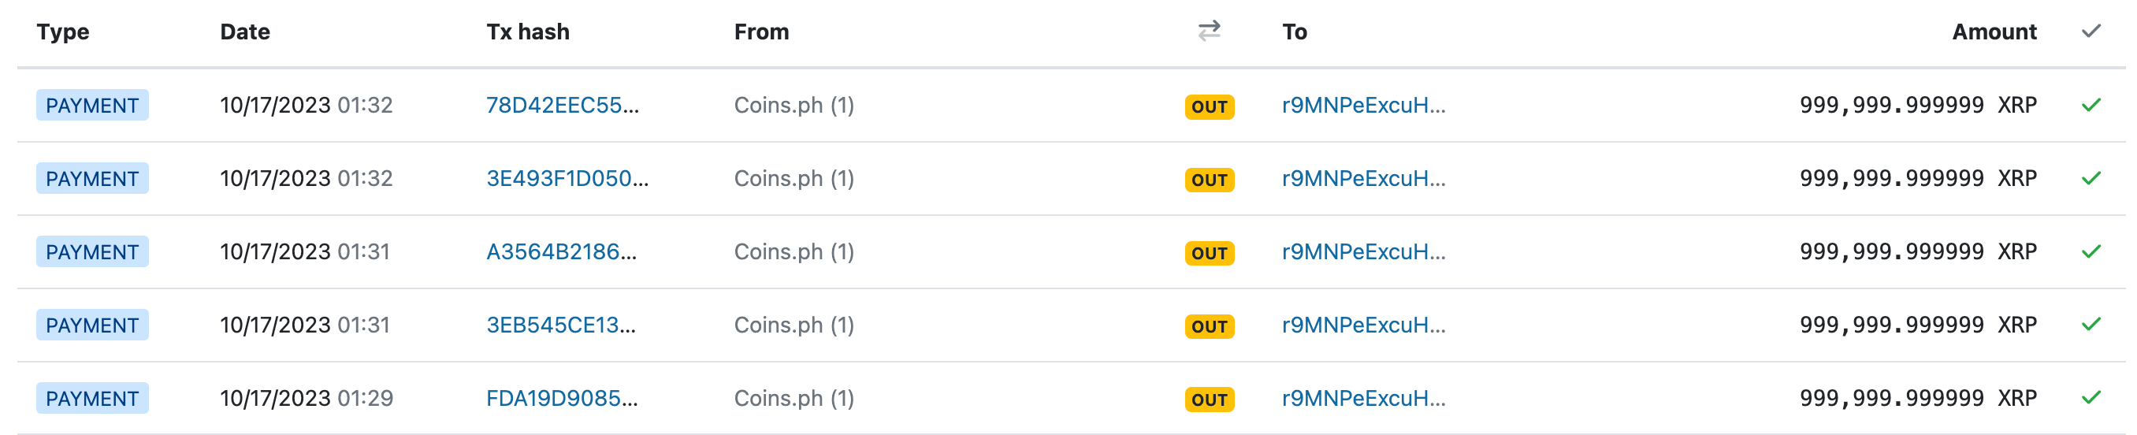The width and height of the screenshot is (2137, 435).
Task: Click green success checkmark for 78D42EEC55 transaction
Action: click(x=2091, y=105)
